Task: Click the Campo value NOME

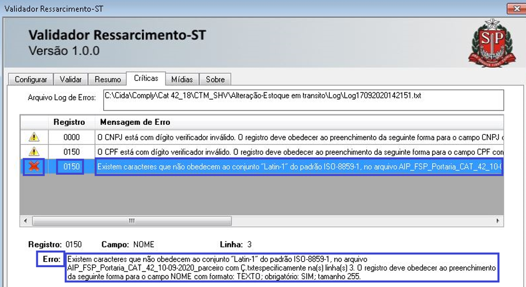Action: tap(143, 244)
